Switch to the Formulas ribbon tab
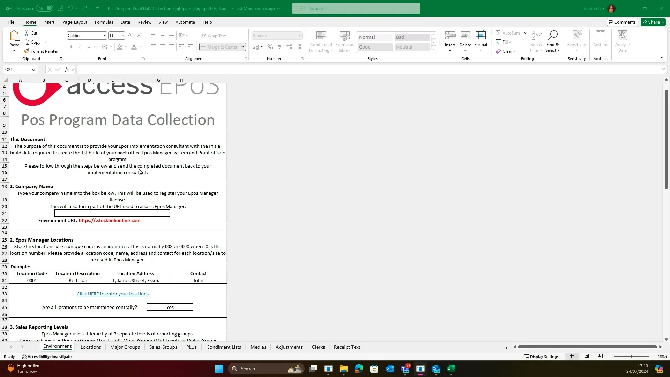Screen dimensions: 670x377 (104, 22)
